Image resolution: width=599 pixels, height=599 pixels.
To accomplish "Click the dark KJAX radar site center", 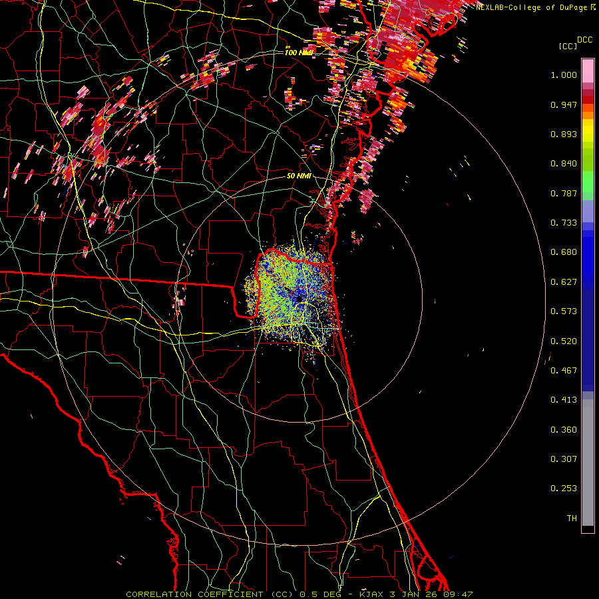I will tap(300, 298).
